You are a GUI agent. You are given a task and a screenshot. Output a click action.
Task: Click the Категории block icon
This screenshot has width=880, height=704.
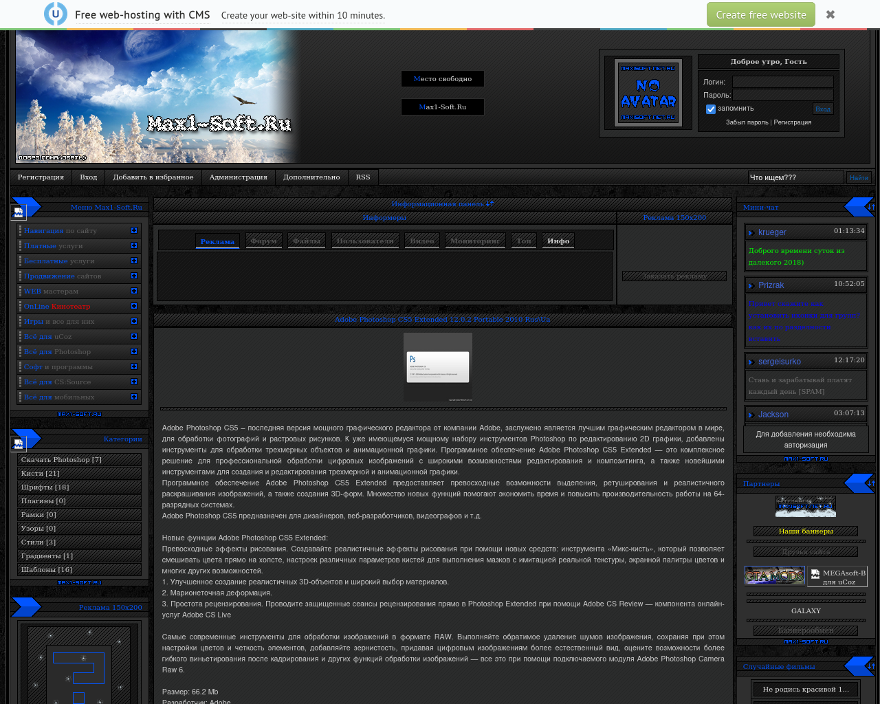[19, 443]
